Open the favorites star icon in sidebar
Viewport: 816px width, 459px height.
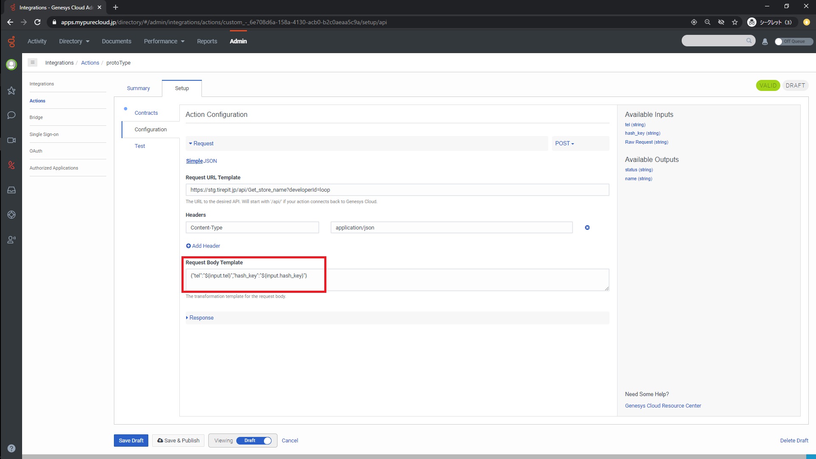coord(11,91)
